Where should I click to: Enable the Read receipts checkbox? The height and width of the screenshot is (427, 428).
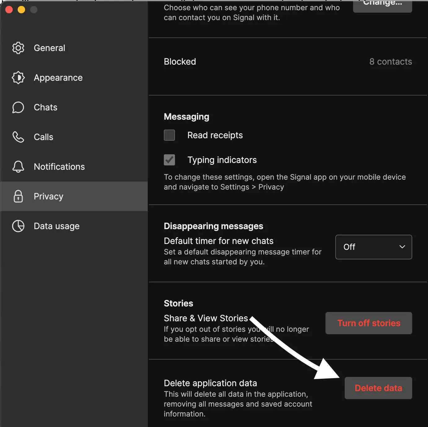pos(169,135)
